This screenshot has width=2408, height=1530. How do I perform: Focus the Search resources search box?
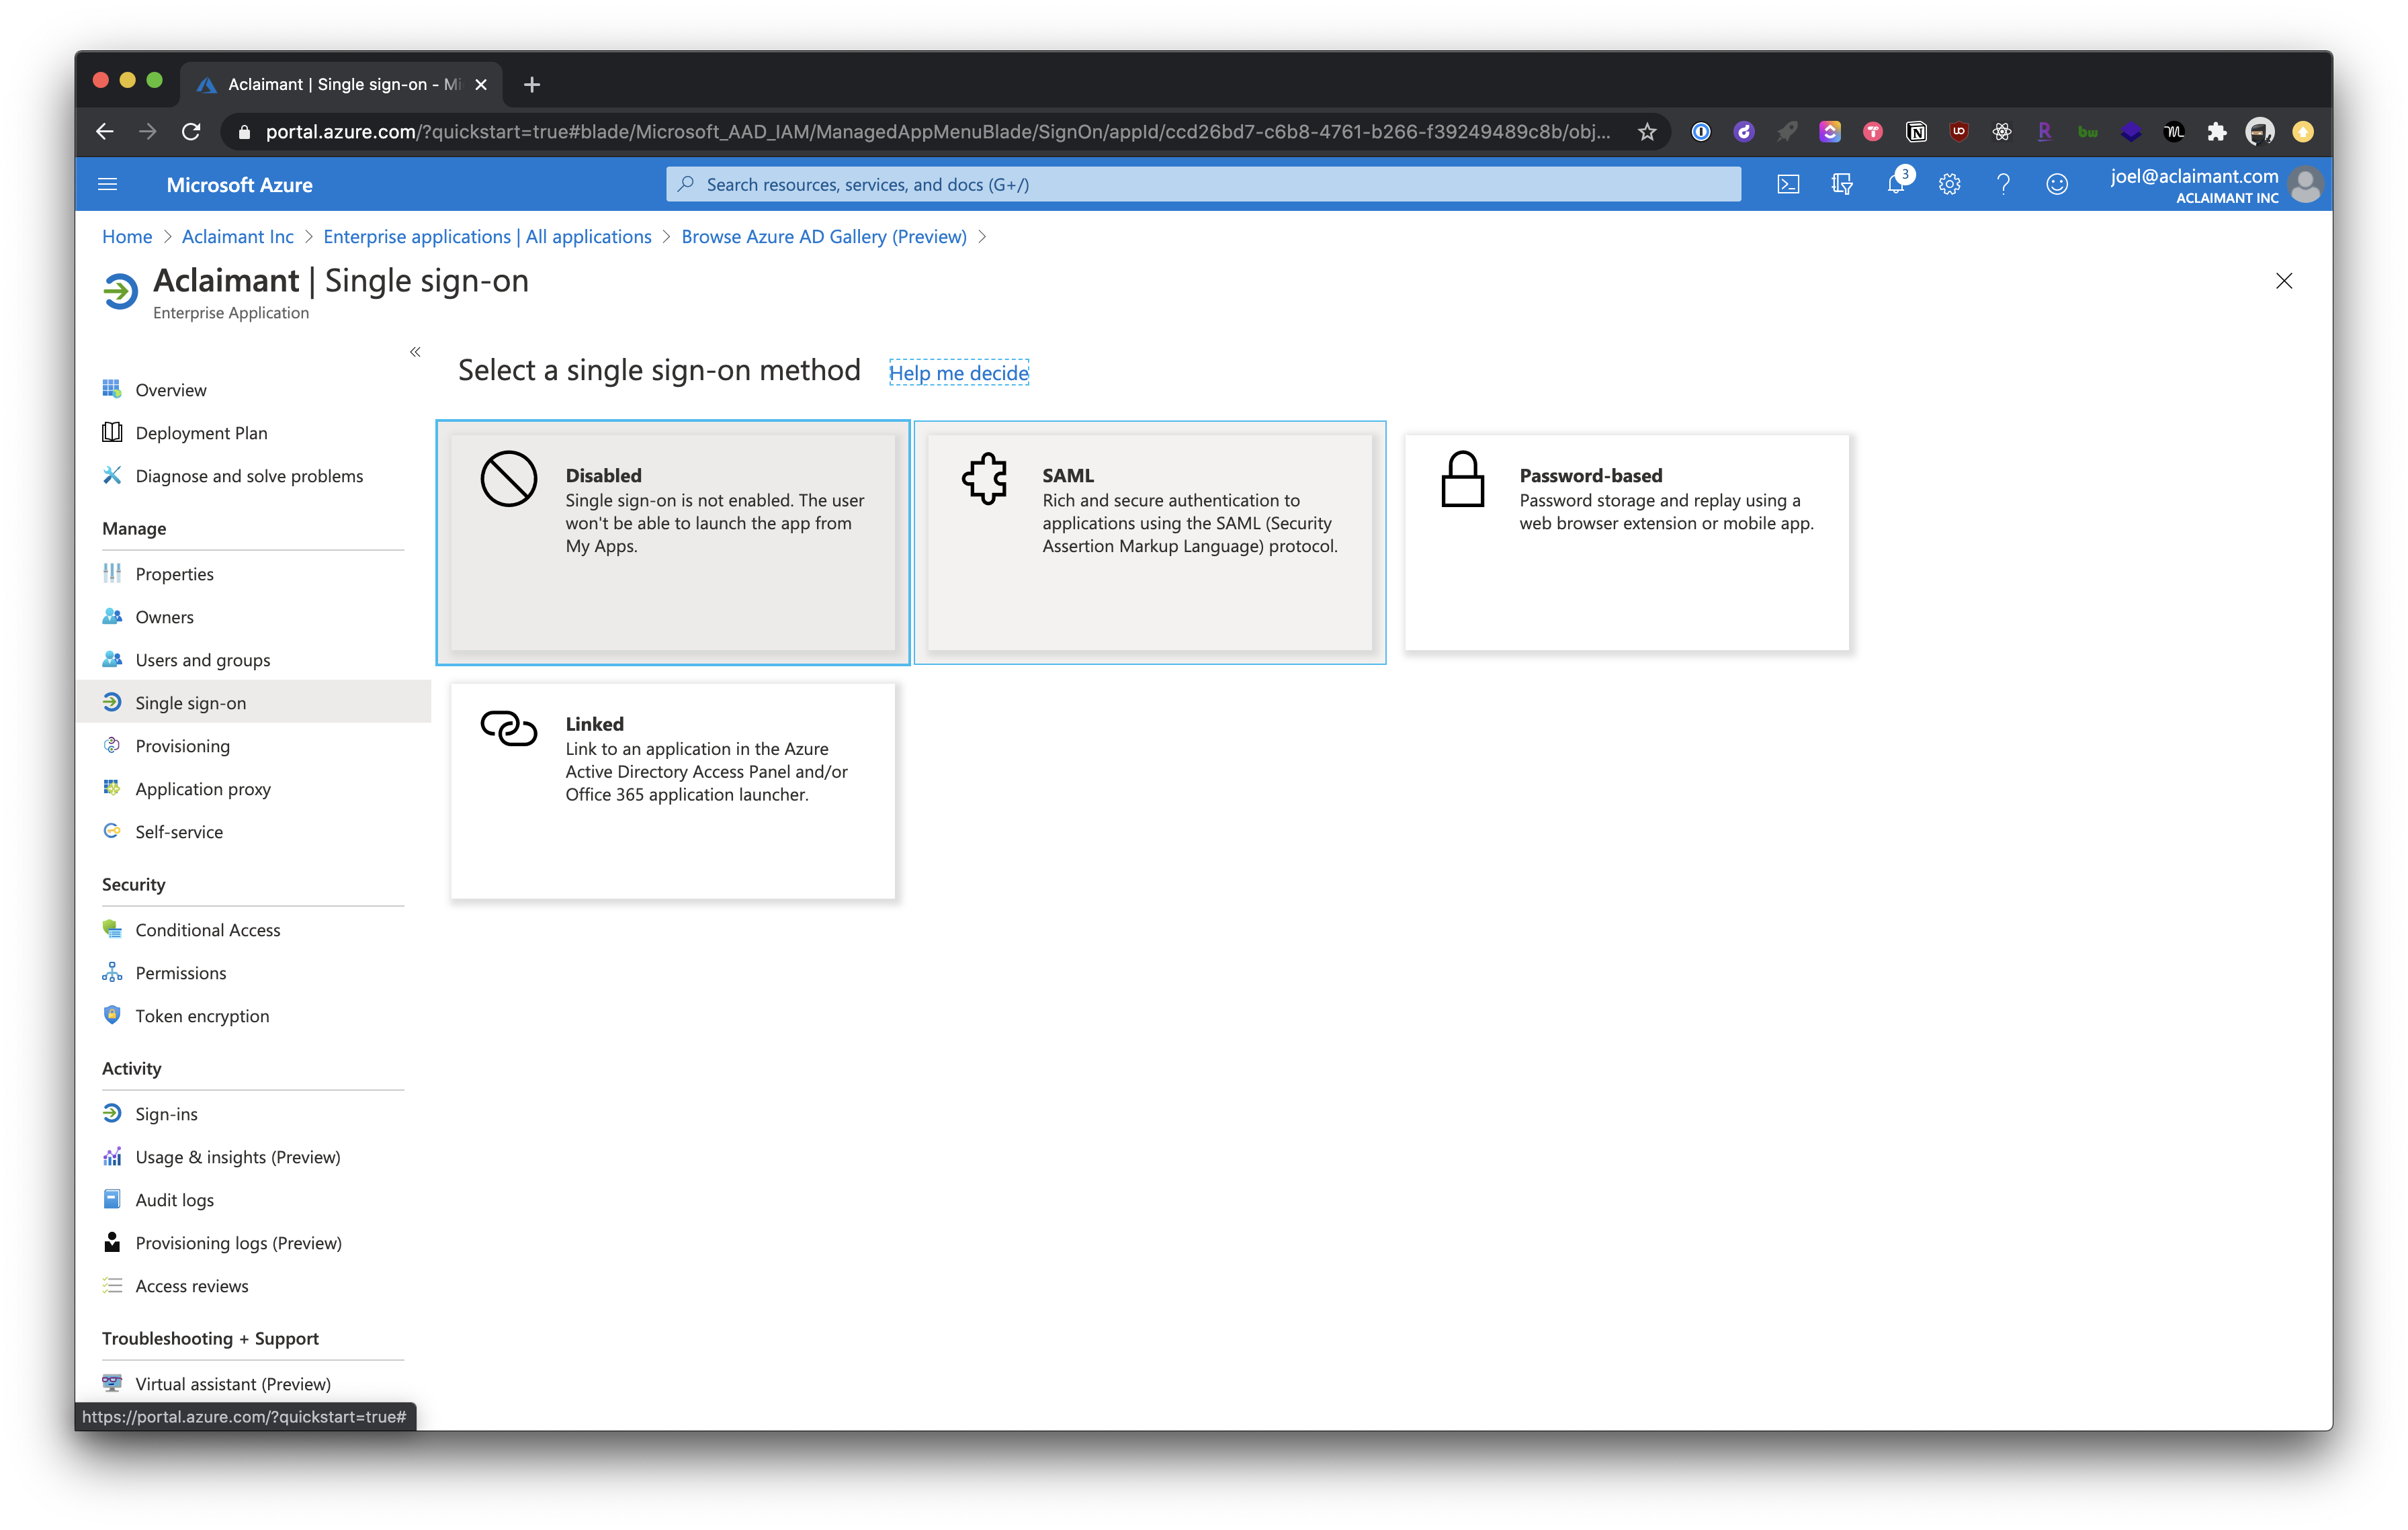pos(1203,185)
